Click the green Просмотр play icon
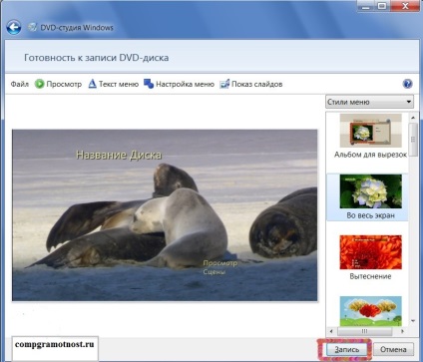 pyautogui.click(x=39, y=84)
